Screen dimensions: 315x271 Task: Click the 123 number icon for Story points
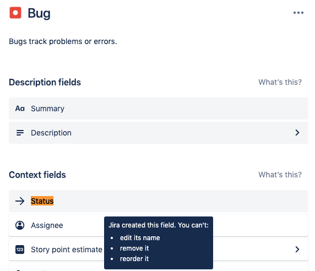point(20,250)
